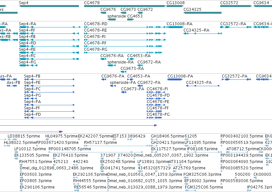Screen dimensions: 272x192
Task: Select the spheroide gene label
Action: [x=117, y=16]
